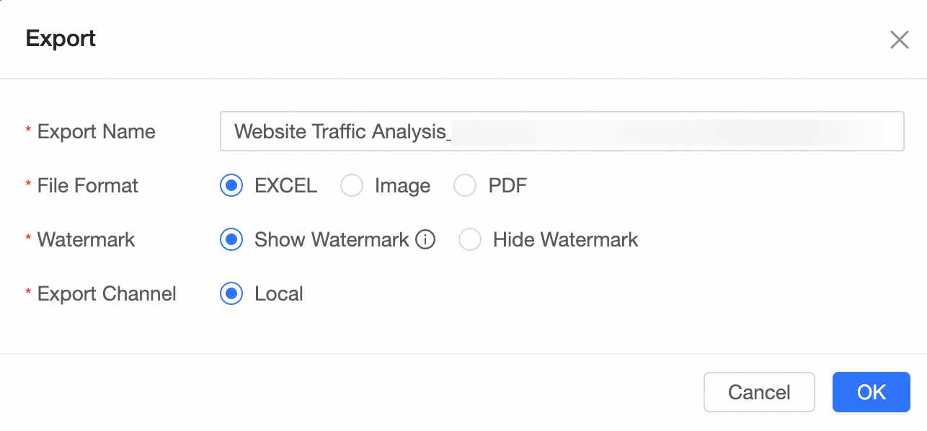Click the "Hide Watermark" text label
This screenshot has width=927, height=431.
click(x=566, y=240)
